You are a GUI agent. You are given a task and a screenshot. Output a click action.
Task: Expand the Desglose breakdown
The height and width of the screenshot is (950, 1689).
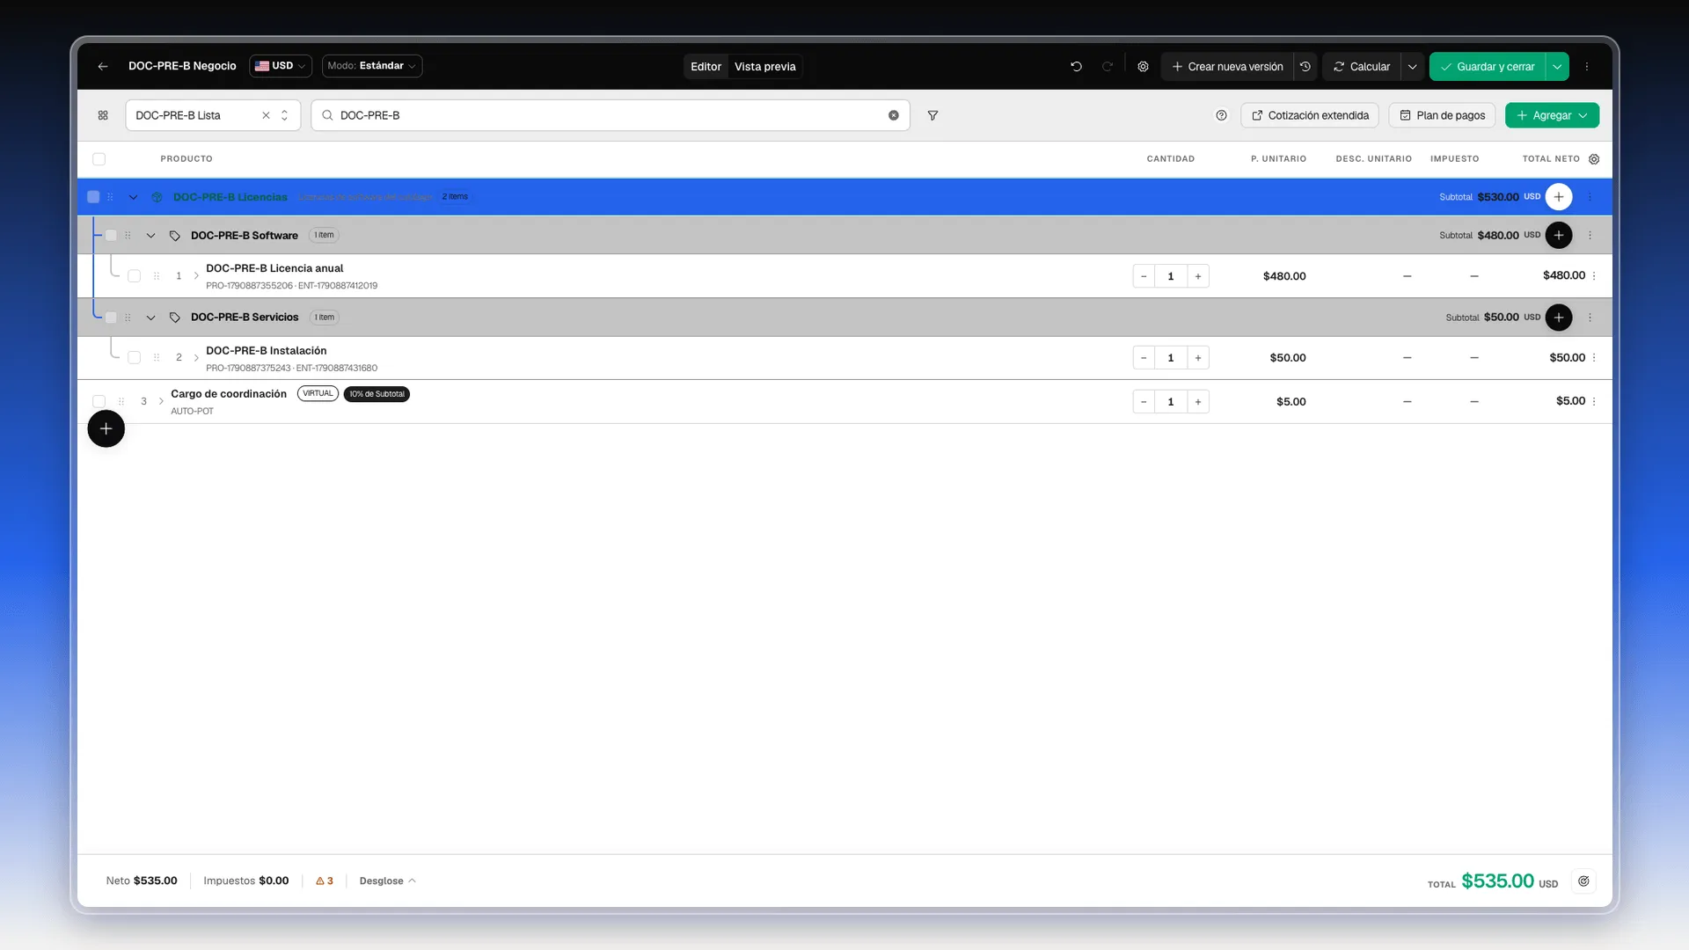tap(387, 881)
